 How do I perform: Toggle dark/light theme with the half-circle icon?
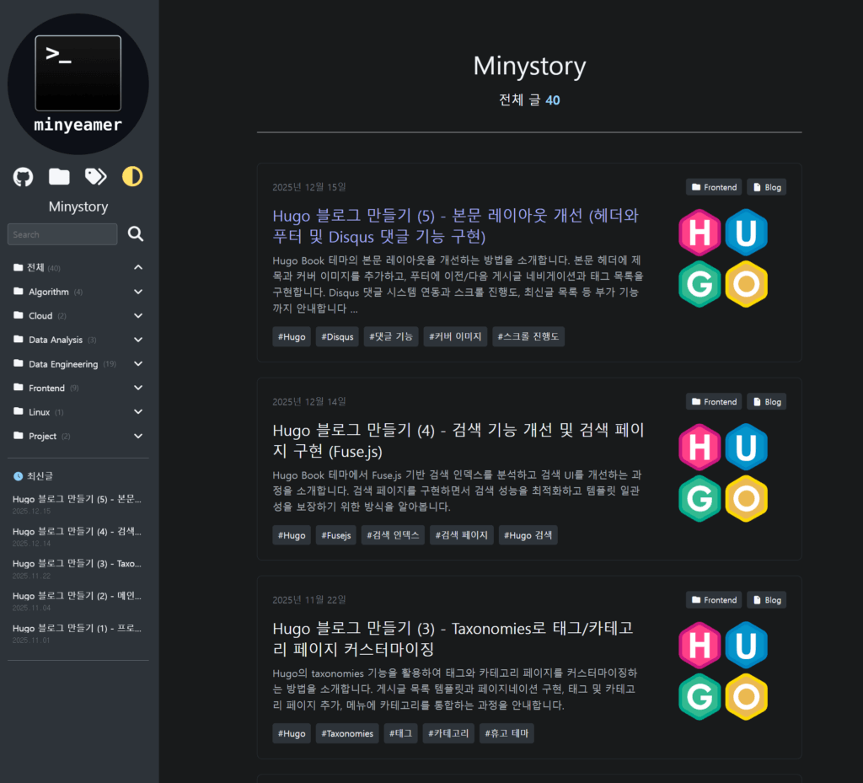(x=131, y=177)
